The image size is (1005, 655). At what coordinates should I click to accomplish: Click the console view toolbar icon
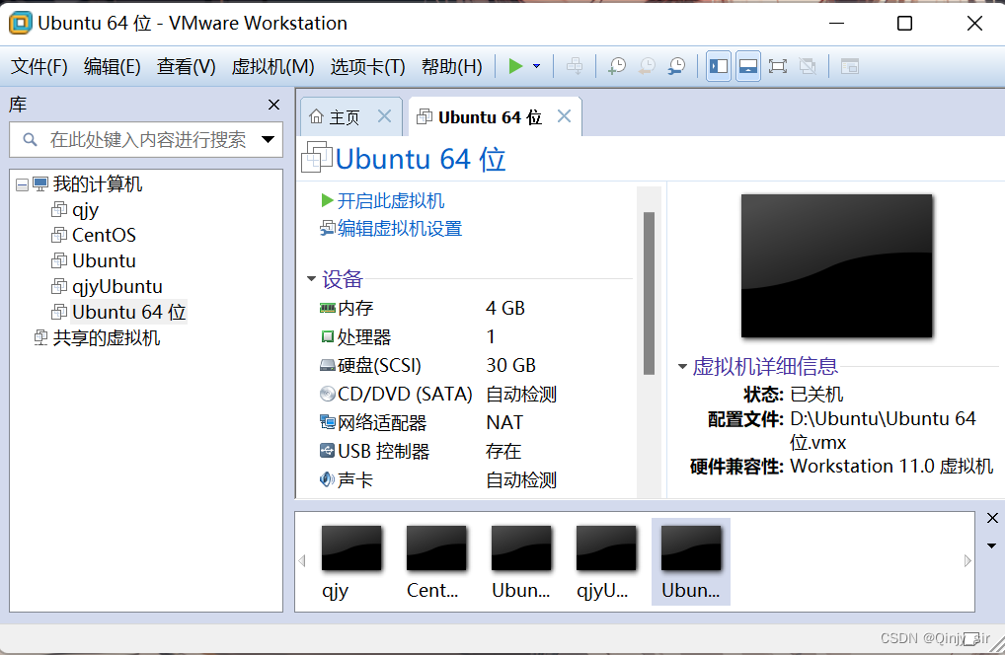pos(850,66)
